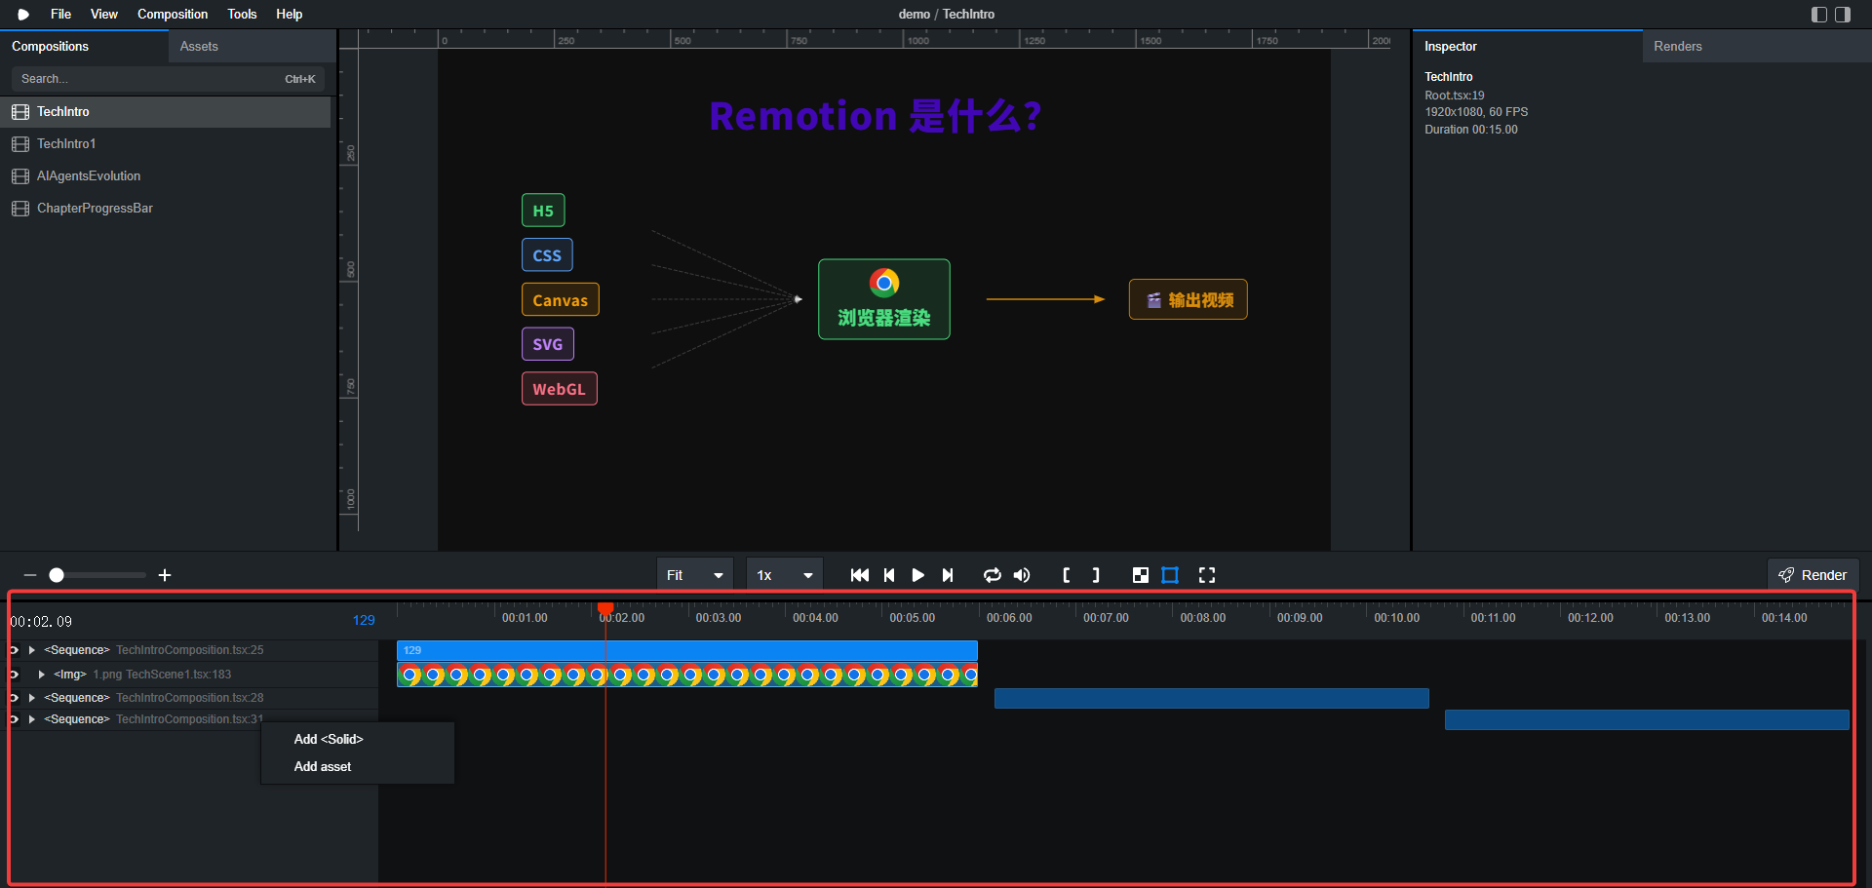This screenshot has height=888, width=1872.
Task: Click the blue frame number 129
Action: 364,620
